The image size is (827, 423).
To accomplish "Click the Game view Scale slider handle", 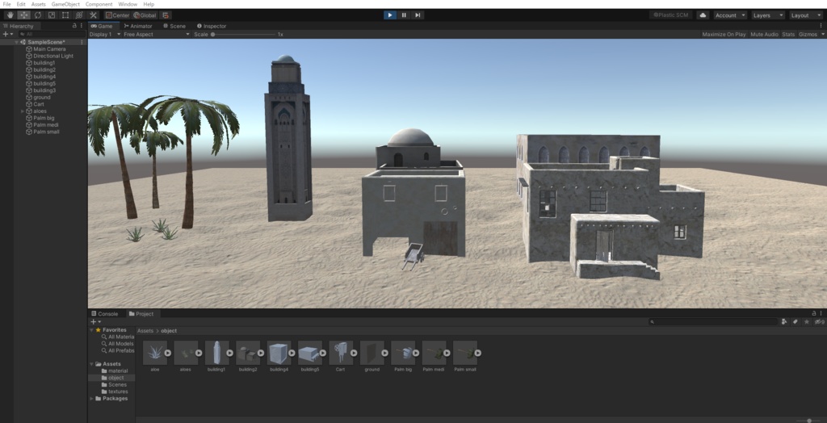I will click(212, 34).
